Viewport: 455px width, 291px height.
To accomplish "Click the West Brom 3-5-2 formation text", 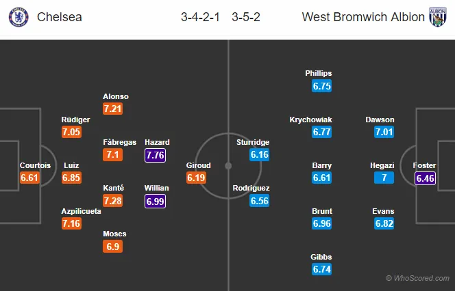I will (246, 17).
